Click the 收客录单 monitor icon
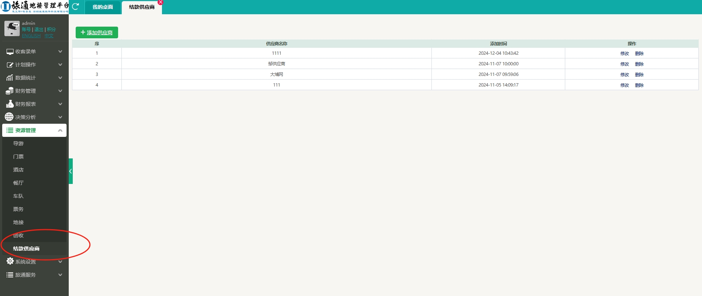702x296 pixels. pyautogui.click(x=10, y=51)
